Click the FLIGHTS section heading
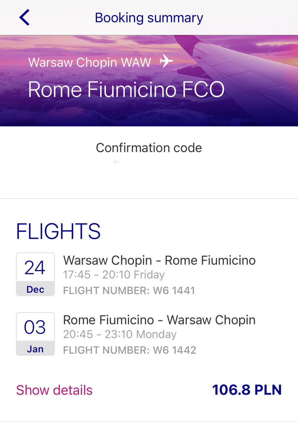Screen dimensions: 298x422 pos(58,231)
